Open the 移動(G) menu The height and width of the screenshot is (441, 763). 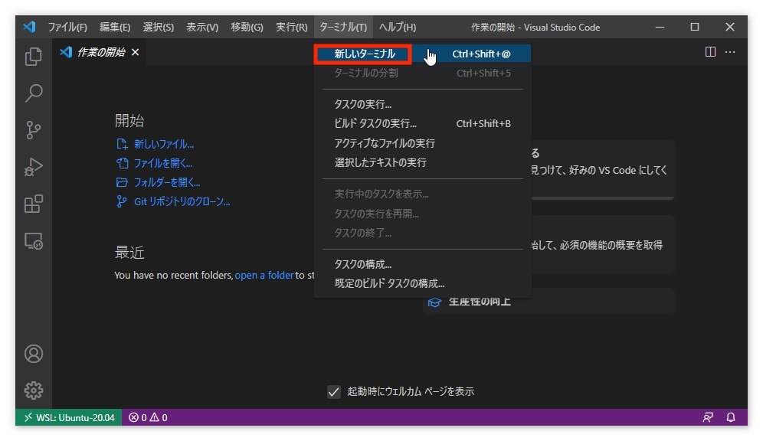[x=247, y=28]
